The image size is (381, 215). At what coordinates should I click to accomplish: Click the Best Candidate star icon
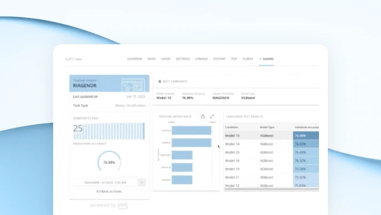coord(159,81)
